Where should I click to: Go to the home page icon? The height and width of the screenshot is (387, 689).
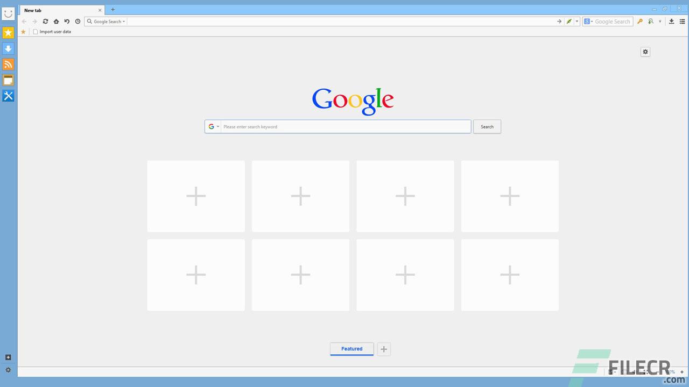[x=56, y=21]
